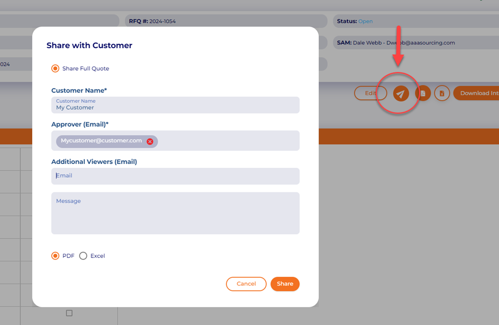This screenshot has height=325, width=499.
Task: Click the Edit button behind the dialog
Action: pos(370,93)
